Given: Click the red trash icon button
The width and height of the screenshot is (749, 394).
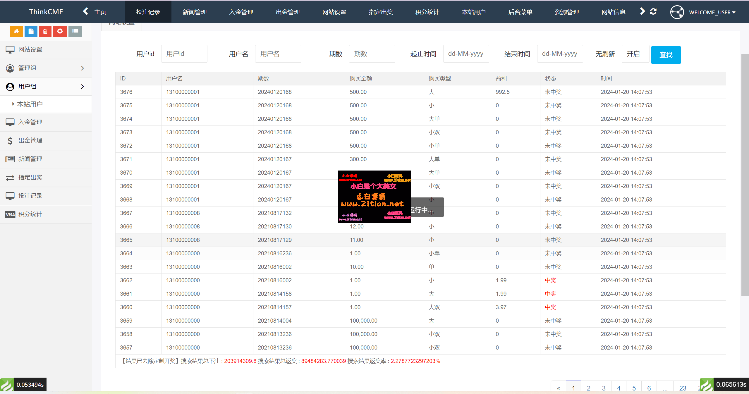Looking at the screenshot, I should point(45,32).
